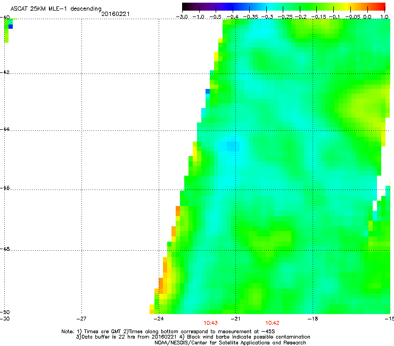The height and width of the screenshot is (346, 394).
Task: Click the -0.3 color scale label
Action: tap(267, 17)
